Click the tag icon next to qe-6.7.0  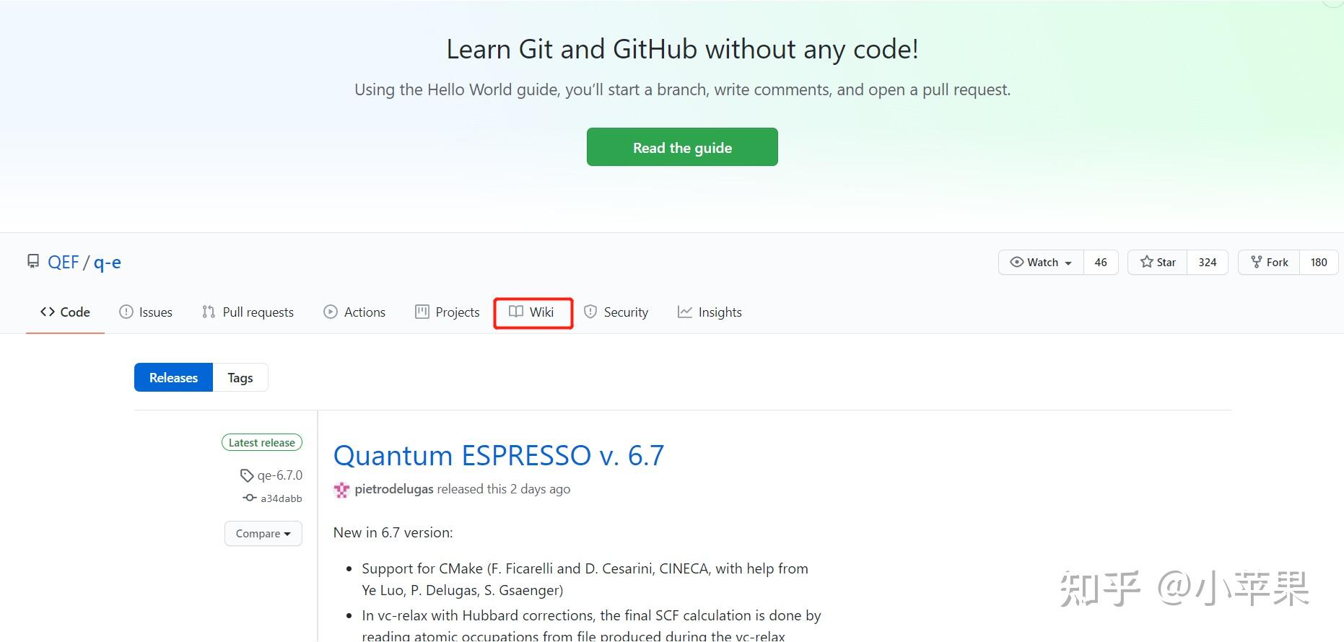(247, 475)
